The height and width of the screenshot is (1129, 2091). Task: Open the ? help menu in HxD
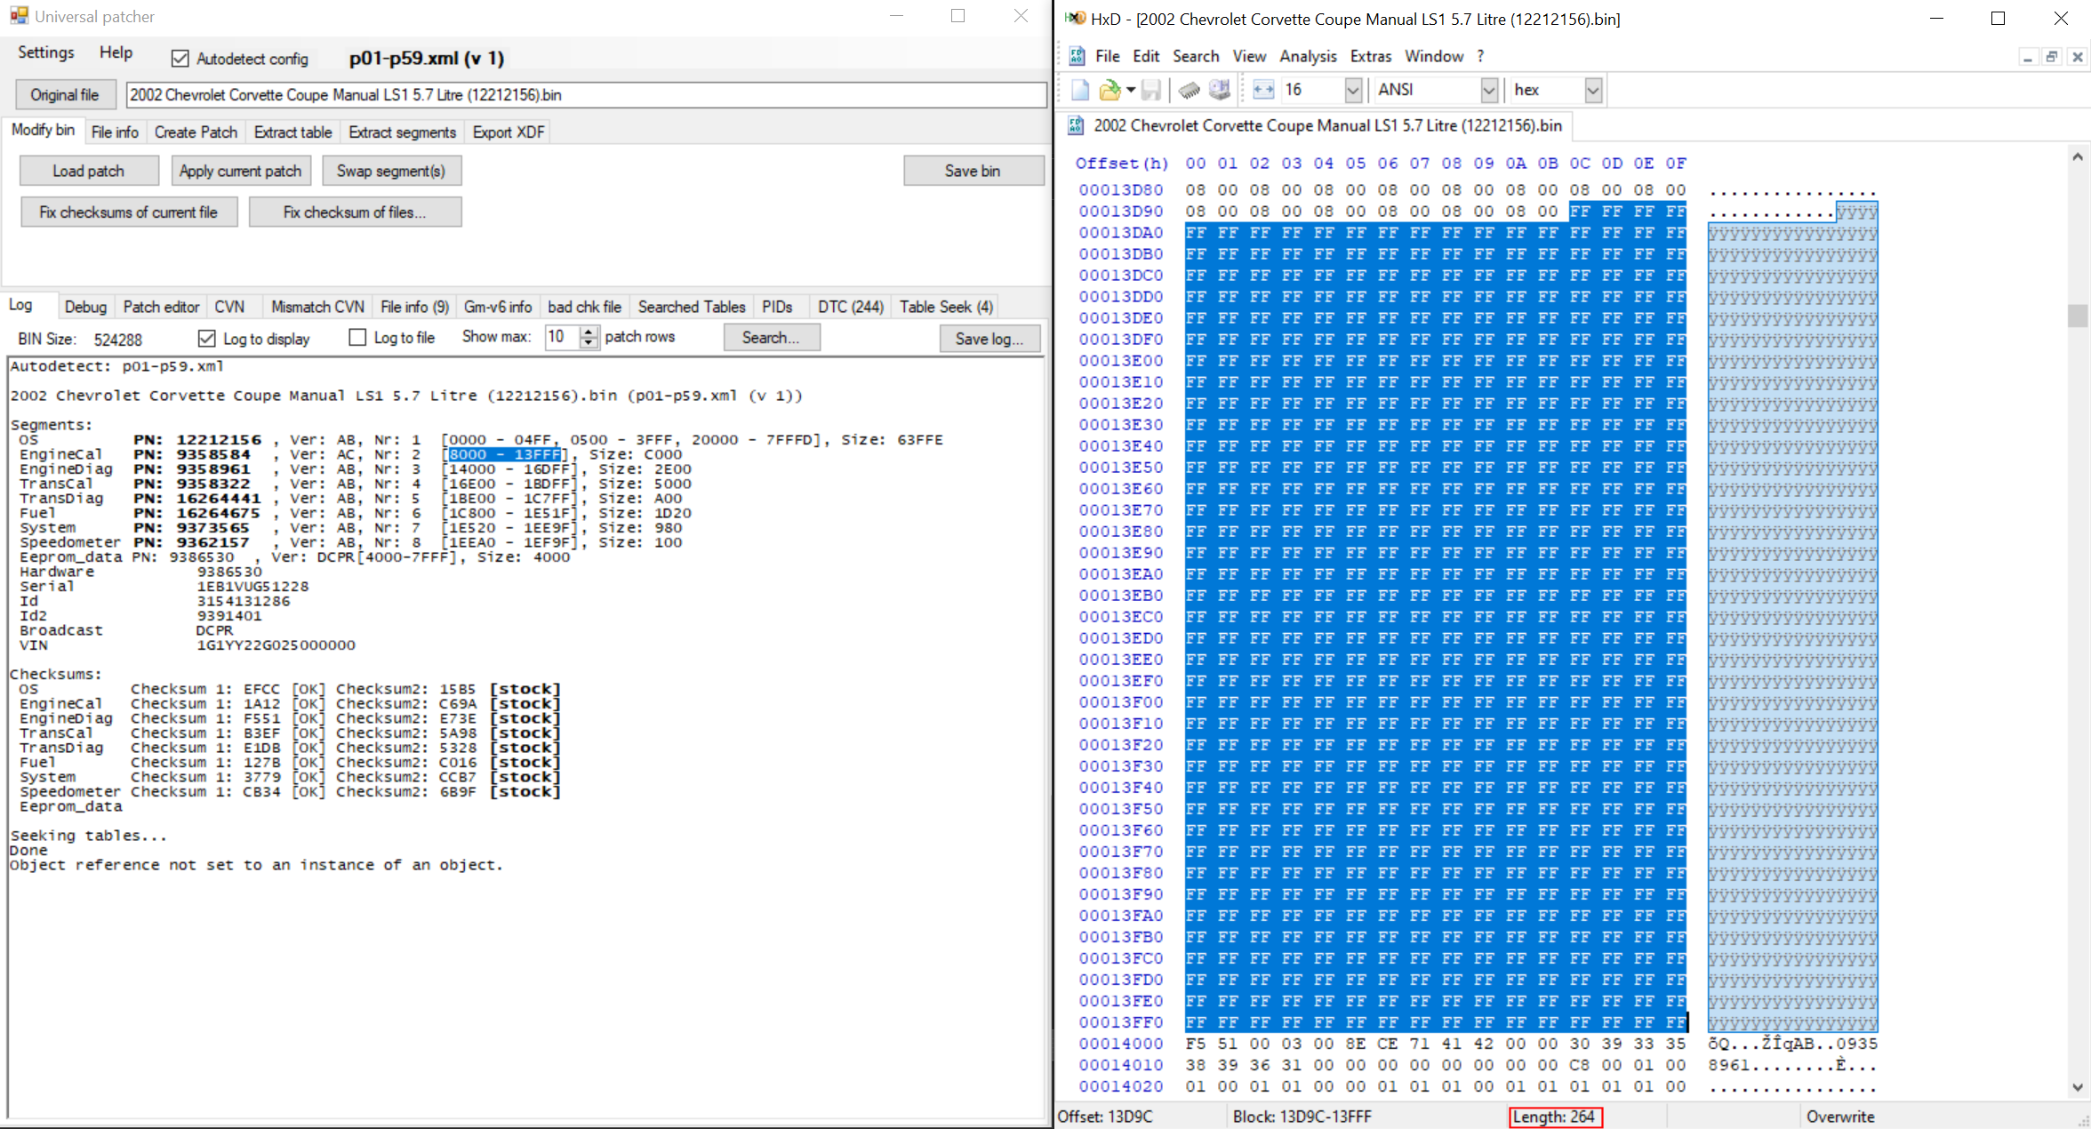(x=1480, y=56)
